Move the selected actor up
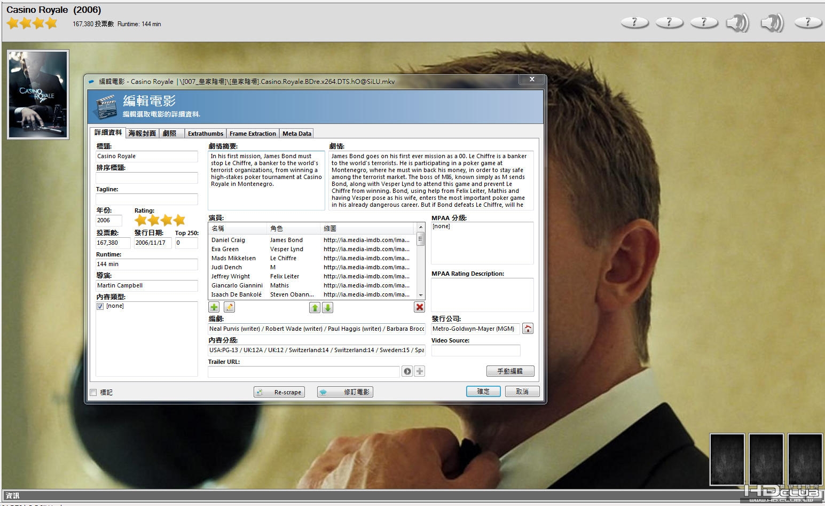 [x=315, y=307]
